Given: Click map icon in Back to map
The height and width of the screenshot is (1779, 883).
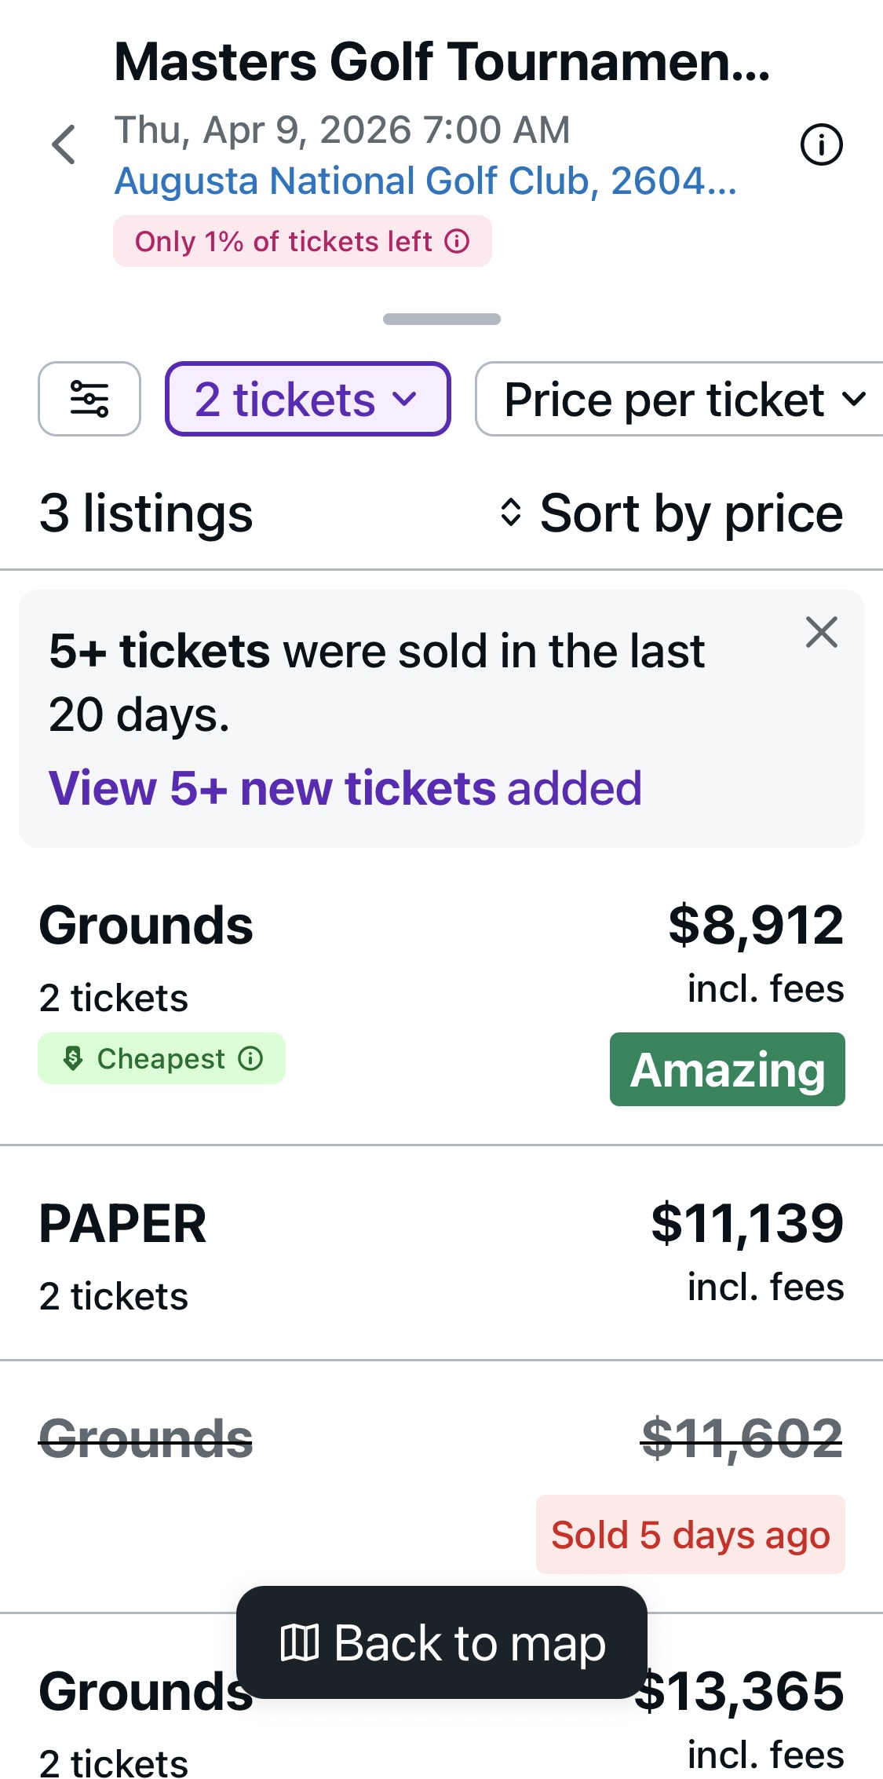Looking at the screenshot, I should click(x=299, y=1642).
